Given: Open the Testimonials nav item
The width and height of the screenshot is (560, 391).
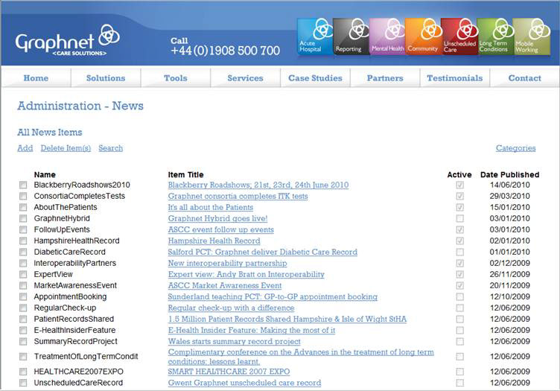Looking at the screenshot, I should click(454, 78).
